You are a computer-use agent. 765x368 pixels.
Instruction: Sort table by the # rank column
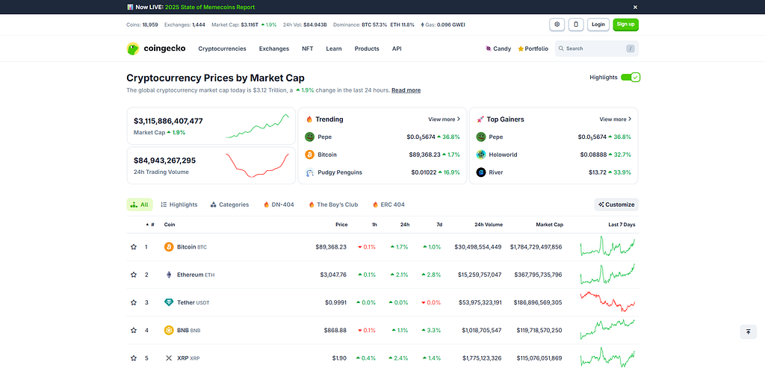tap(150, 225)
